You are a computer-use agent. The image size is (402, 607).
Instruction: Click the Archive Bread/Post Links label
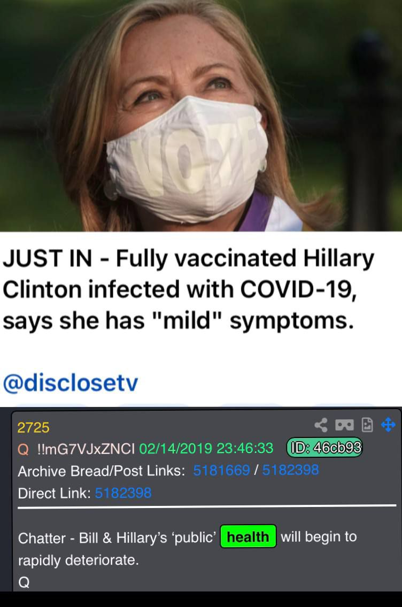pyautogui.click(x=102, y=471)
